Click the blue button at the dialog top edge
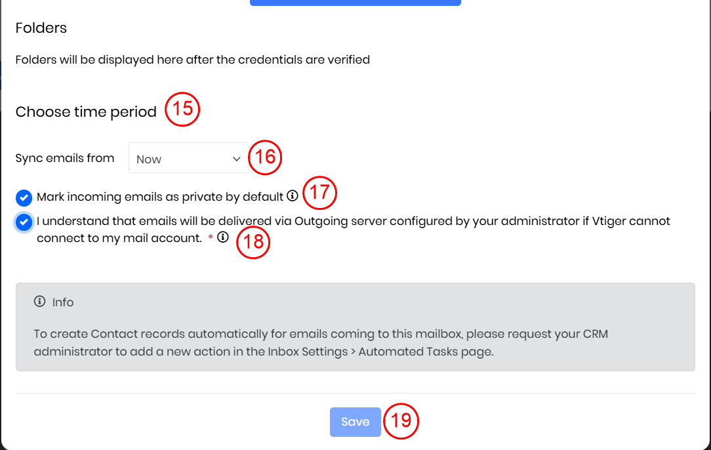This screenshot has height=450, width=711. tap(355, 3)
